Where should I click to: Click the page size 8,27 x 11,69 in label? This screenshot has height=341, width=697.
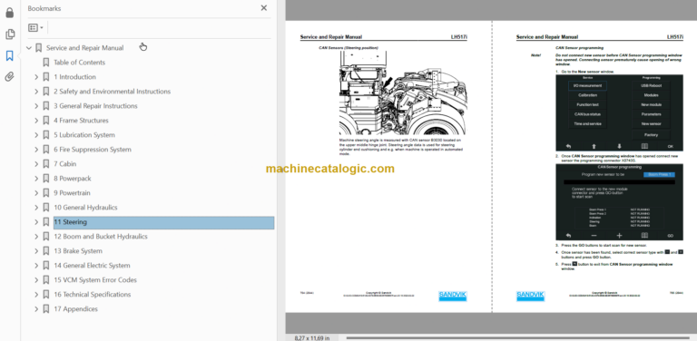[312, 338]
